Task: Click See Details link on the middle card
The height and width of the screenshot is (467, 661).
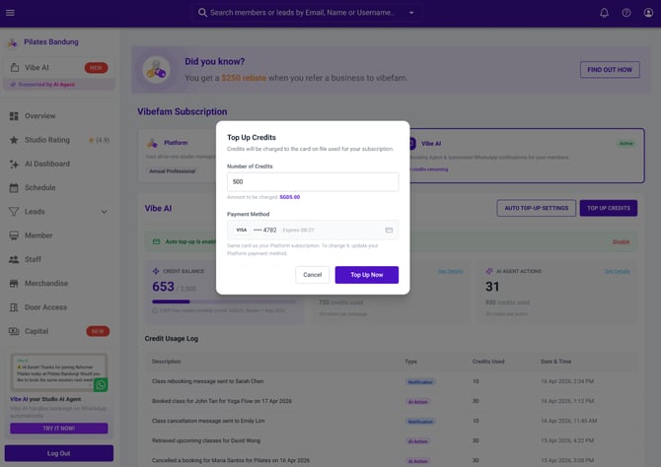Action: tap(450, 271)
